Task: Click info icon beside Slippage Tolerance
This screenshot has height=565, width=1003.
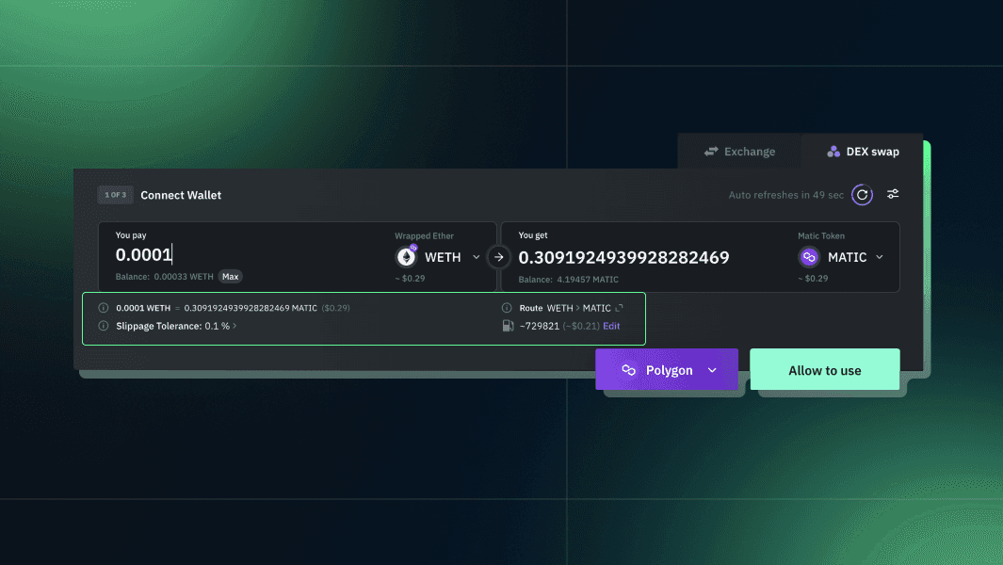Action: tap(103, 326)
